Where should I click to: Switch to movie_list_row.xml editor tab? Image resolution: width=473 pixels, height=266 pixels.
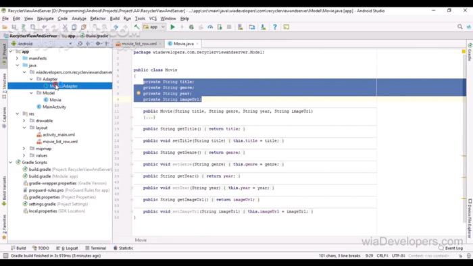[139, 44]
